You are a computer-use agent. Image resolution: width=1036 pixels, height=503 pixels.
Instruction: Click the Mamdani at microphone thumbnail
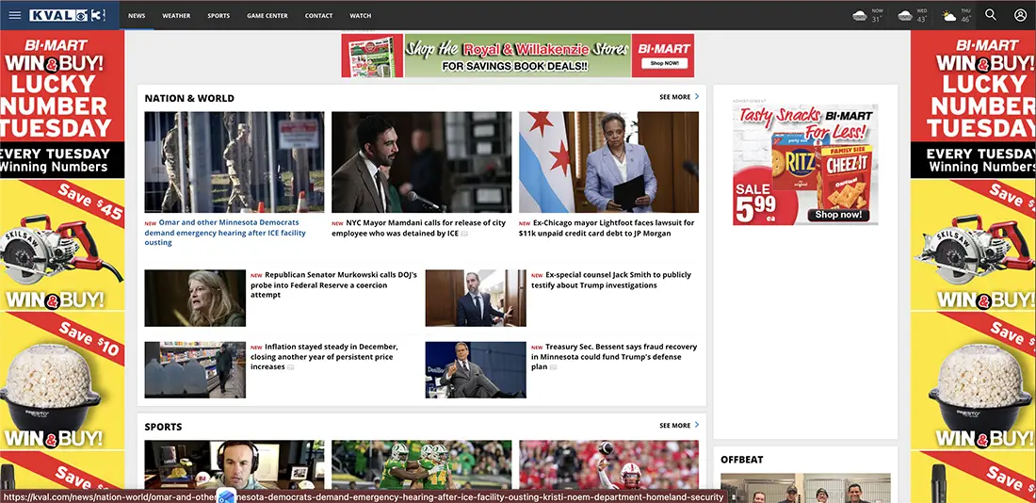tap(422, 162)
